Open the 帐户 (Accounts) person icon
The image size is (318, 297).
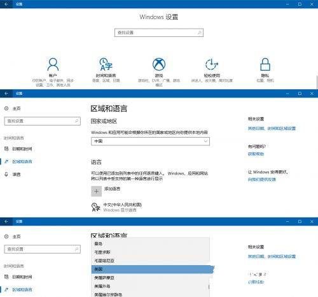53,64
